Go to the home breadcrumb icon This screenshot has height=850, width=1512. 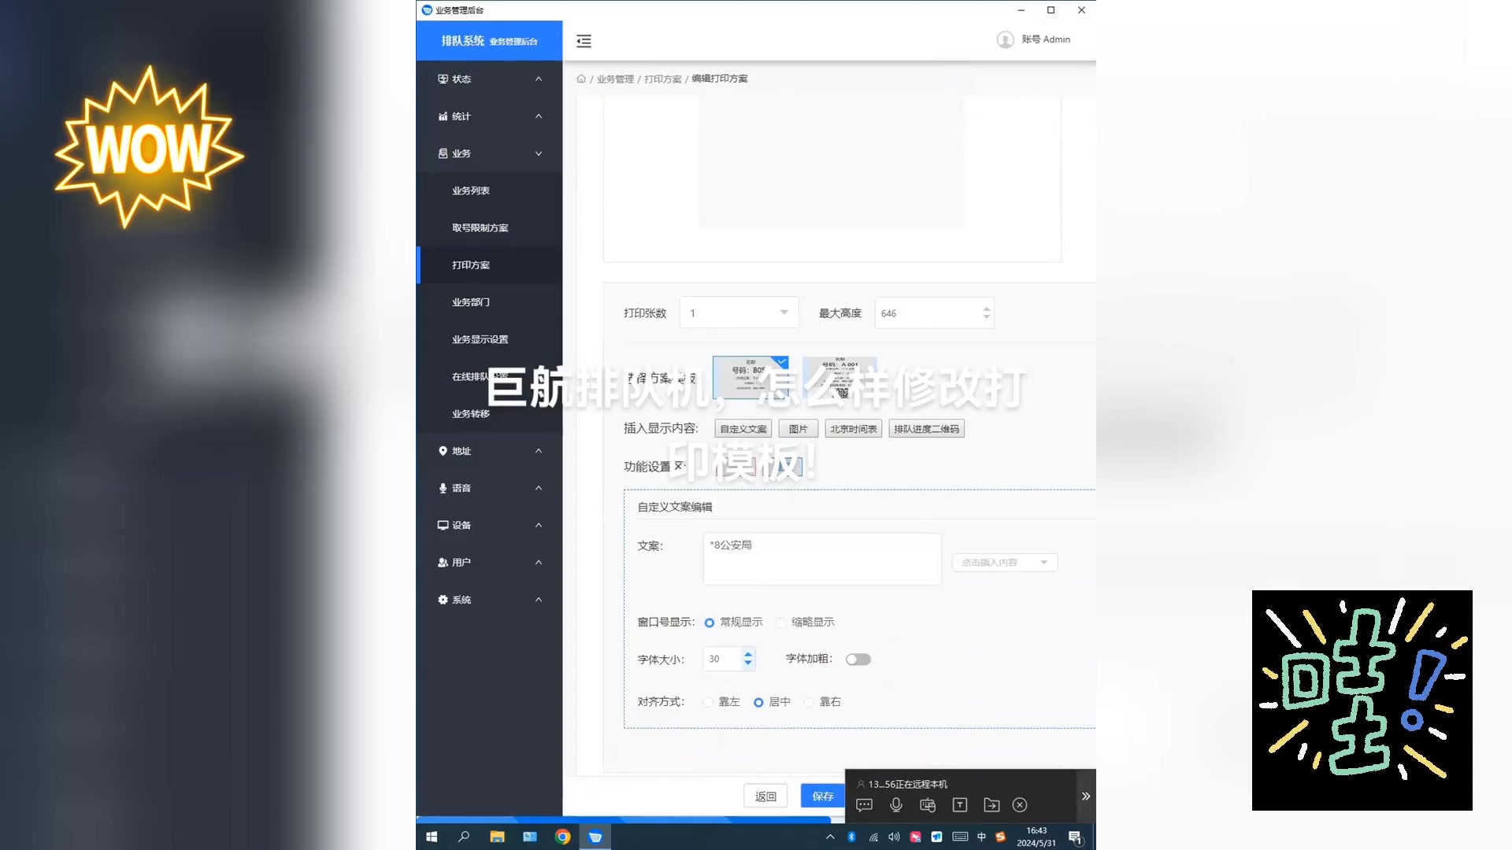click(x=581, y=79)
